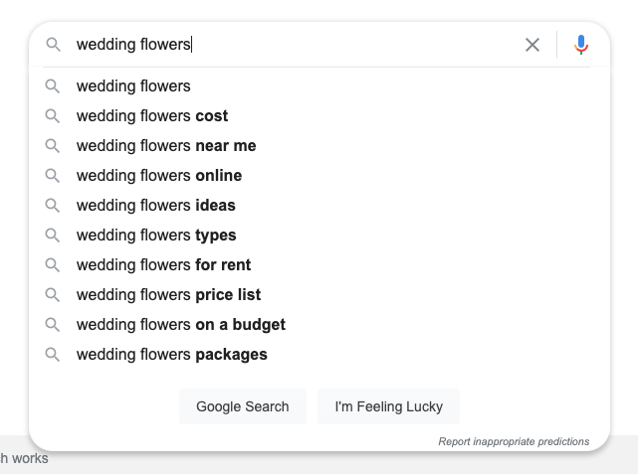638x474 pixels.
Task: Pick the 'wedding flowers online' suggestion text
Action: 159,176
